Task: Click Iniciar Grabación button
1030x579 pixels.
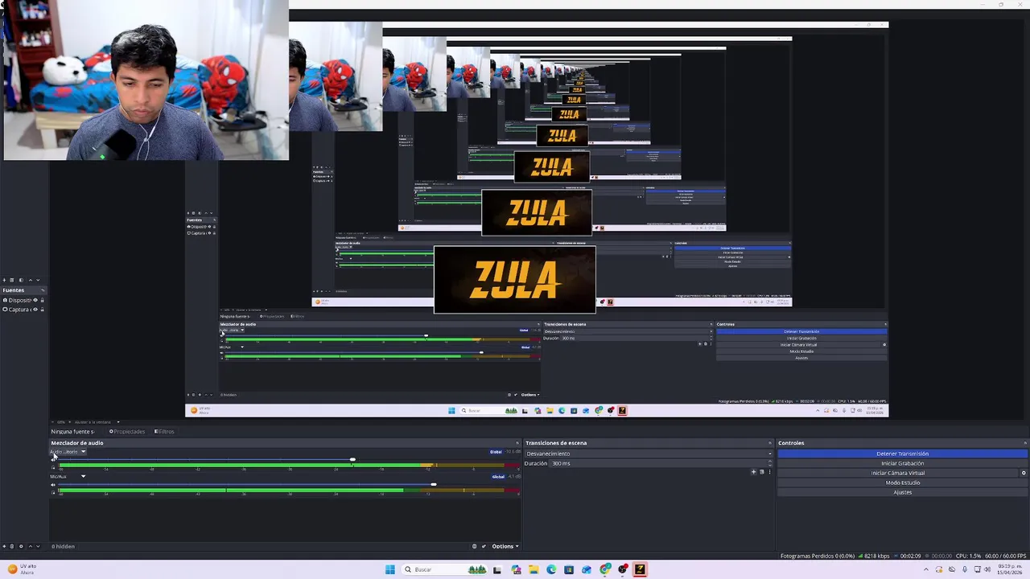Action: [x=902, y=463]
